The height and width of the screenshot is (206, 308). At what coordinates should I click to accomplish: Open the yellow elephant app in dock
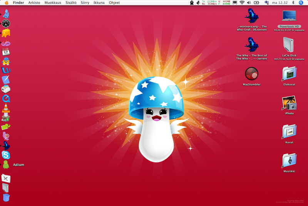[x=6, y=33]
